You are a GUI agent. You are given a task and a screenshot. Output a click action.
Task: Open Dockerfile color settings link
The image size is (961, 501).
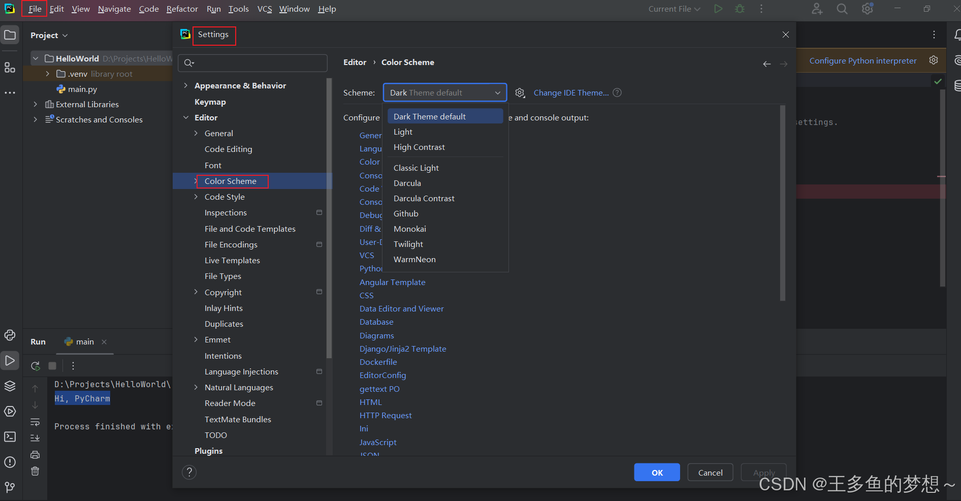pyautogui.click(x=378, y=362)
